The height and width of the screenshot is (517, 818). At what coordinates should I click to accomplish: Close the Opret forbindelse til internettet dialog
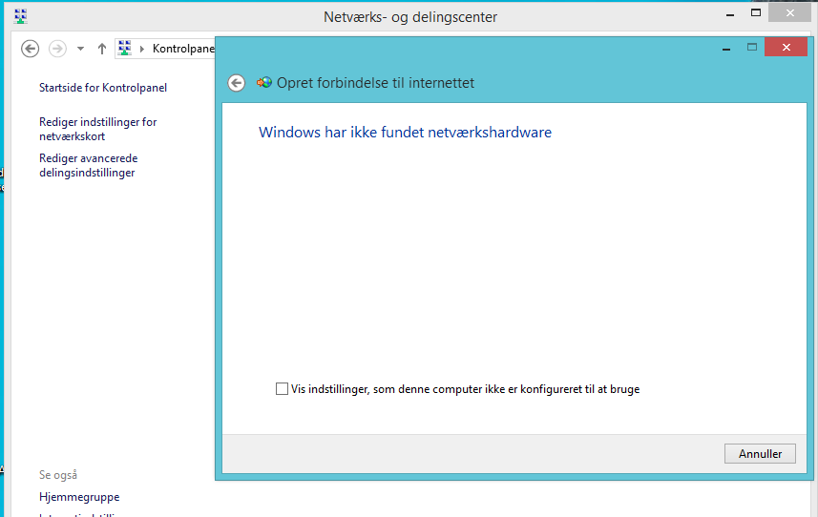[x=787, y=48]
